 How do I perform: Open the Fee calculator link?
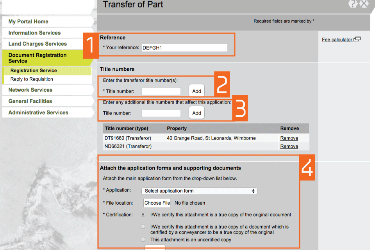click(x=337, y=40)
